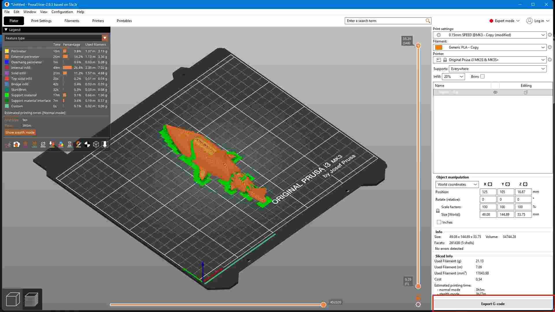Enable the Inches checkbox
Viewport: 555px width, 312px height.
coord(439,222)
